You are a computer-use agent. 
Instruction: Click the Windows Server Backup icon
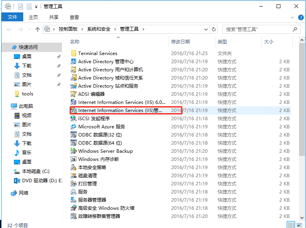tap(74, 151)
